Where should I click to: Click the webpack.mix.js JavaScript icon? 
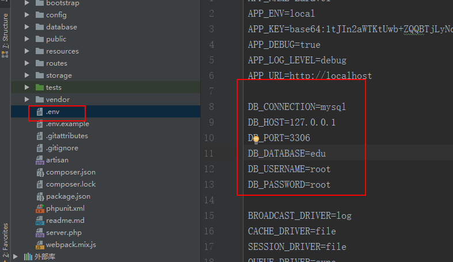pos(40,245)
